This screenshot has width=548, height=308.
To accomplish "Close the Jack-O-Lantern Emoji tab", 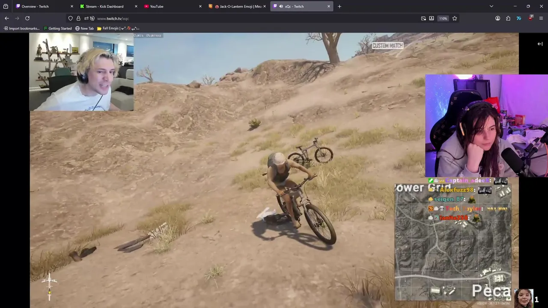I will click(x=264, y=6).
